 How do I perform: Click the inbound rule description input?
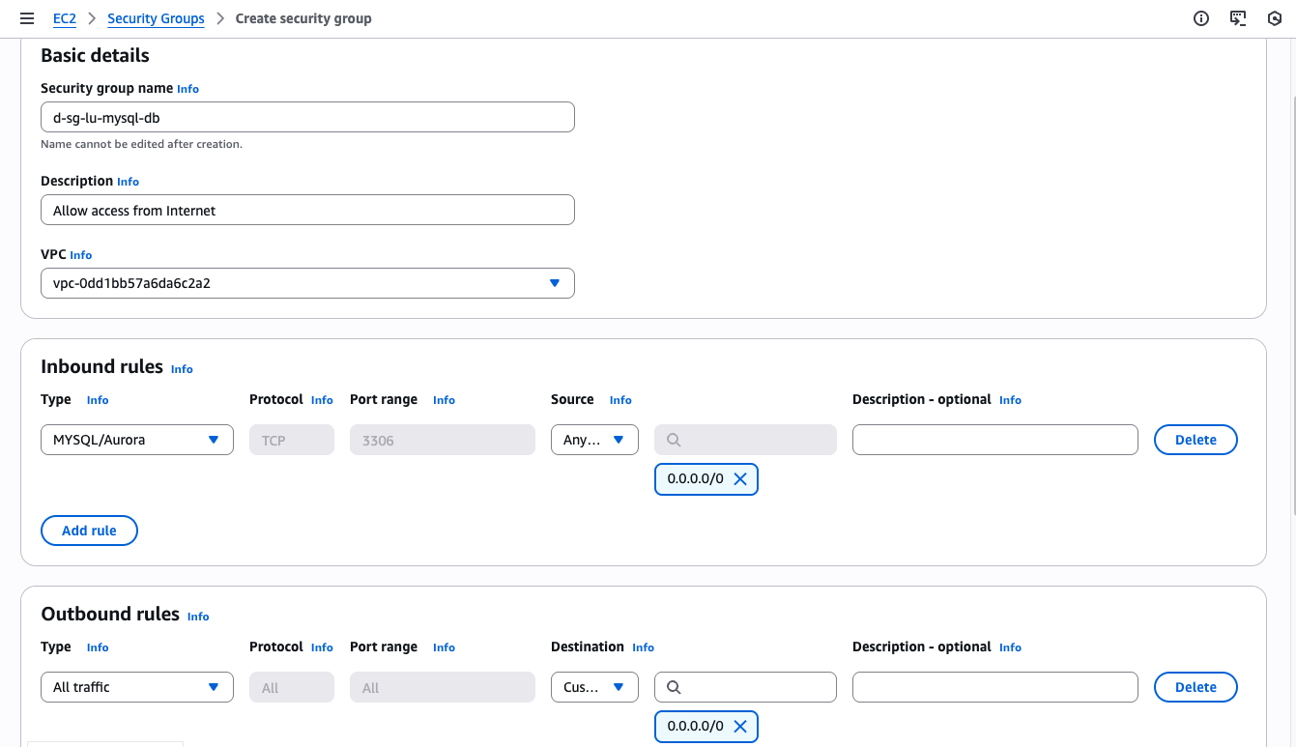point(995,440)
